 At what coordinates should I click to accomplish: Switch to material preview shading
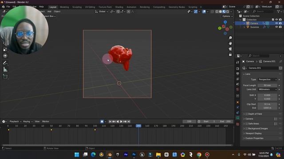[x=224, y=11]
